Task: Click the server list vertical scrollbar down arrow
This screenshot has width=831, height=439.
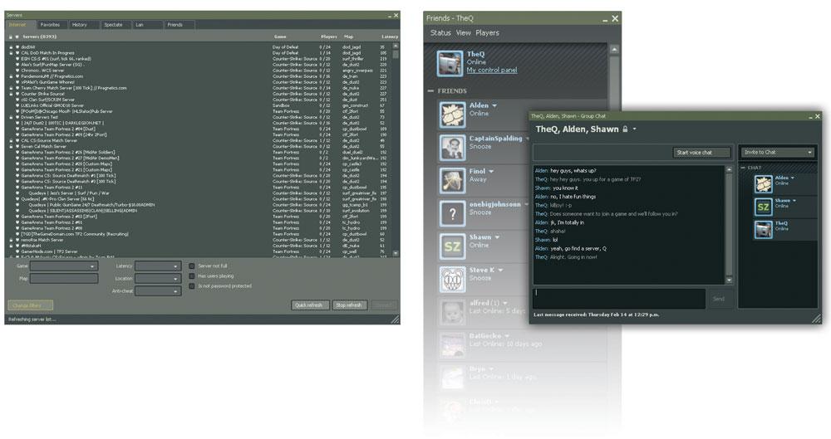Action: tap(395, 254)
